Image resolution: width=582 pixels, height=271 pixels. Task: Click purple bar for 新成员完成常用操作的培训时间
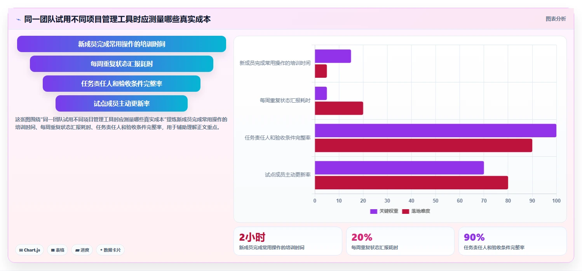333,56
